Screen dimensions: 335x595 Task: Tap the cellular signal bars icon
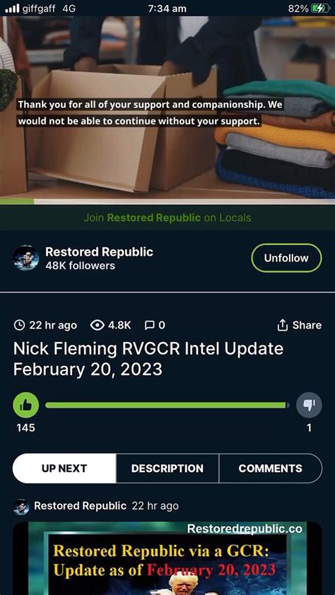click(12, 8)
